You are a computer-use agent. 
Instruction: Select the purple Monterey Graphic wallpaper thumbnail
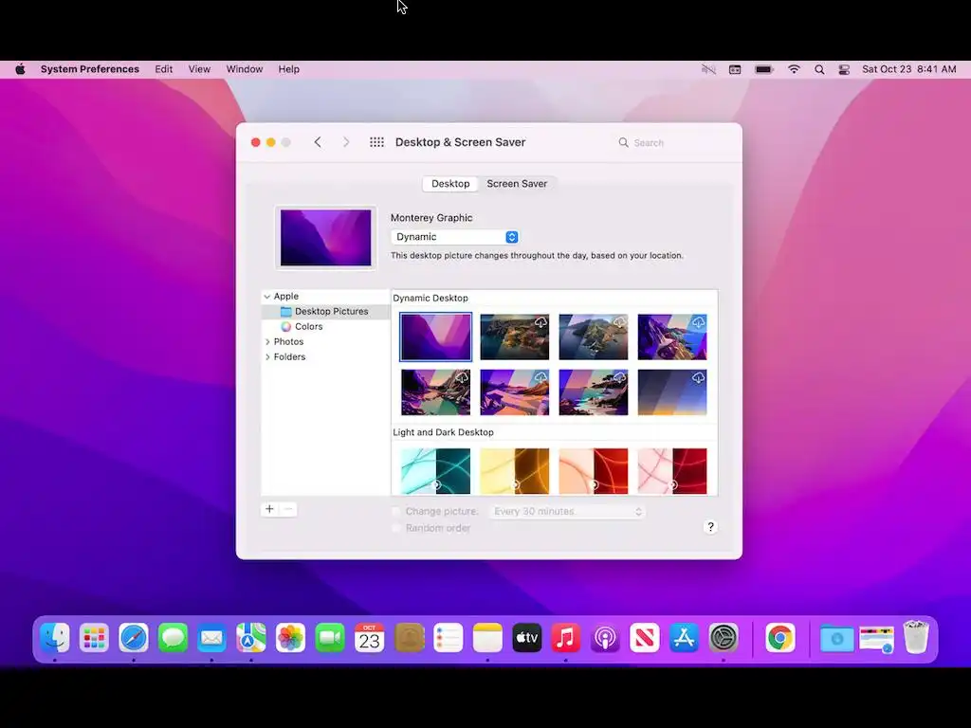[x=436, y=337]
